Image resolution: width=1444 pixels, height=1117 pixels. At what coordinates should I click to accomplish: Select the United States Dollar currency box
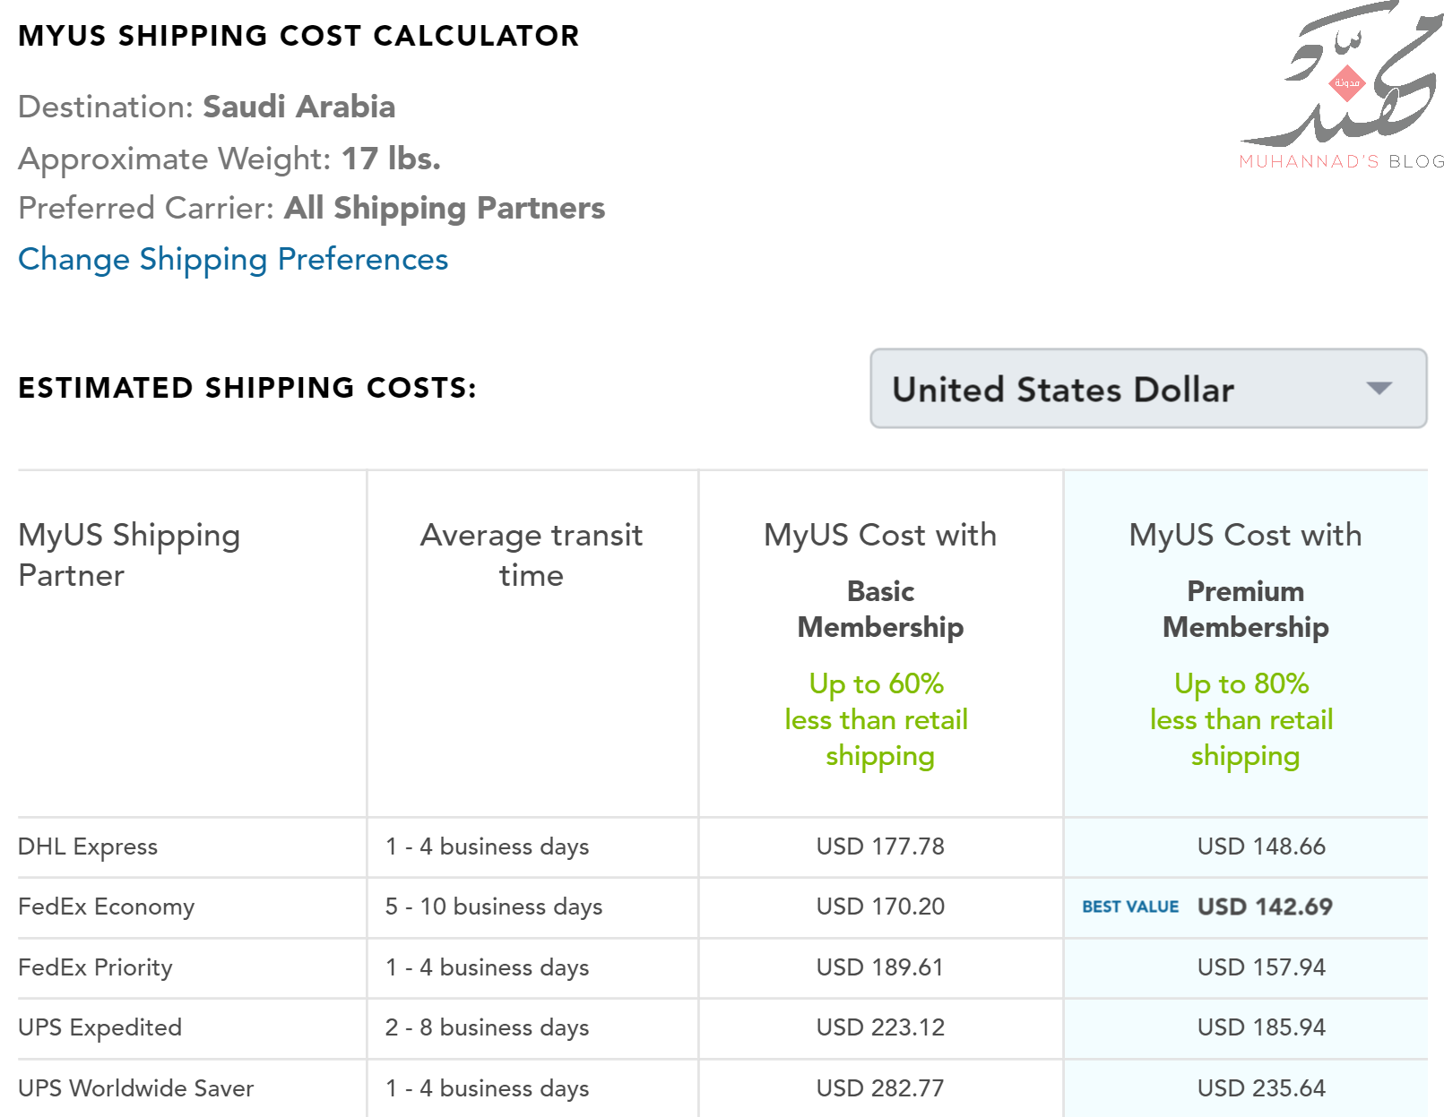click(1148, 388)
